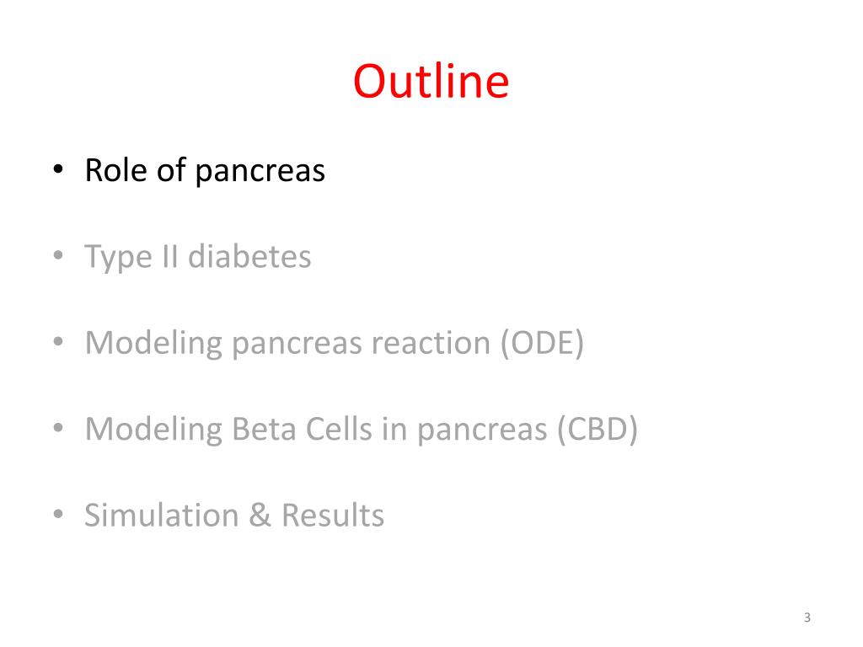This screenshot has width=863, height=647.
Task: Click the Beta Cells phrase
Action: (303, 429)
